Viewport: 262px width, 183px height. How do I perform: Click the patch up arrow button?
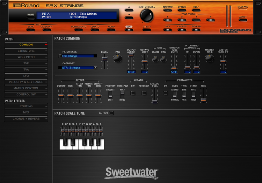[x=129, y=10]
